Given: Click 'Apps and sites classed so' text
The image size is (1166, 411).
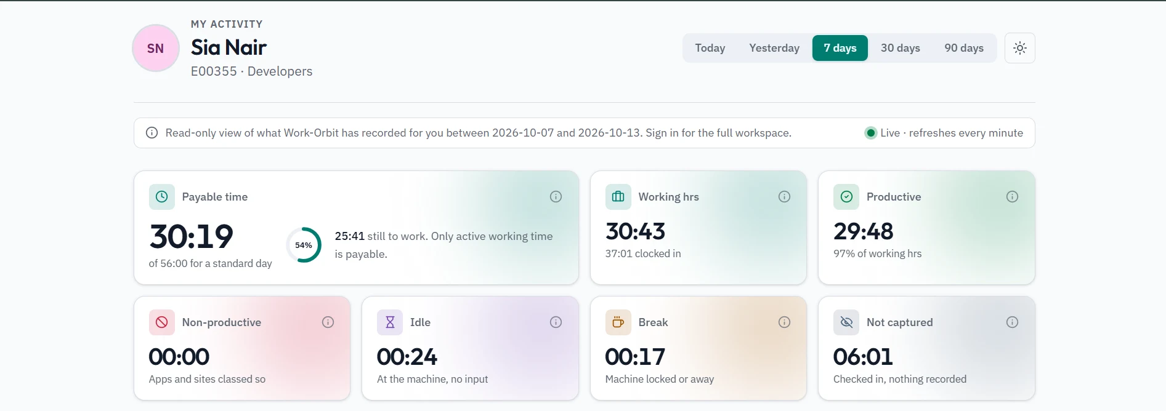Looking at the screenshot, I should pyautogui.click(x=207, y=379).
